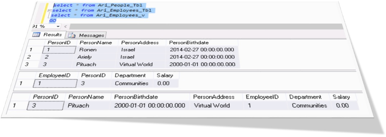Select the PersonBirthdate header in third grid
Viewport: 386px width, 137px height.
click(x=151, y=97)
